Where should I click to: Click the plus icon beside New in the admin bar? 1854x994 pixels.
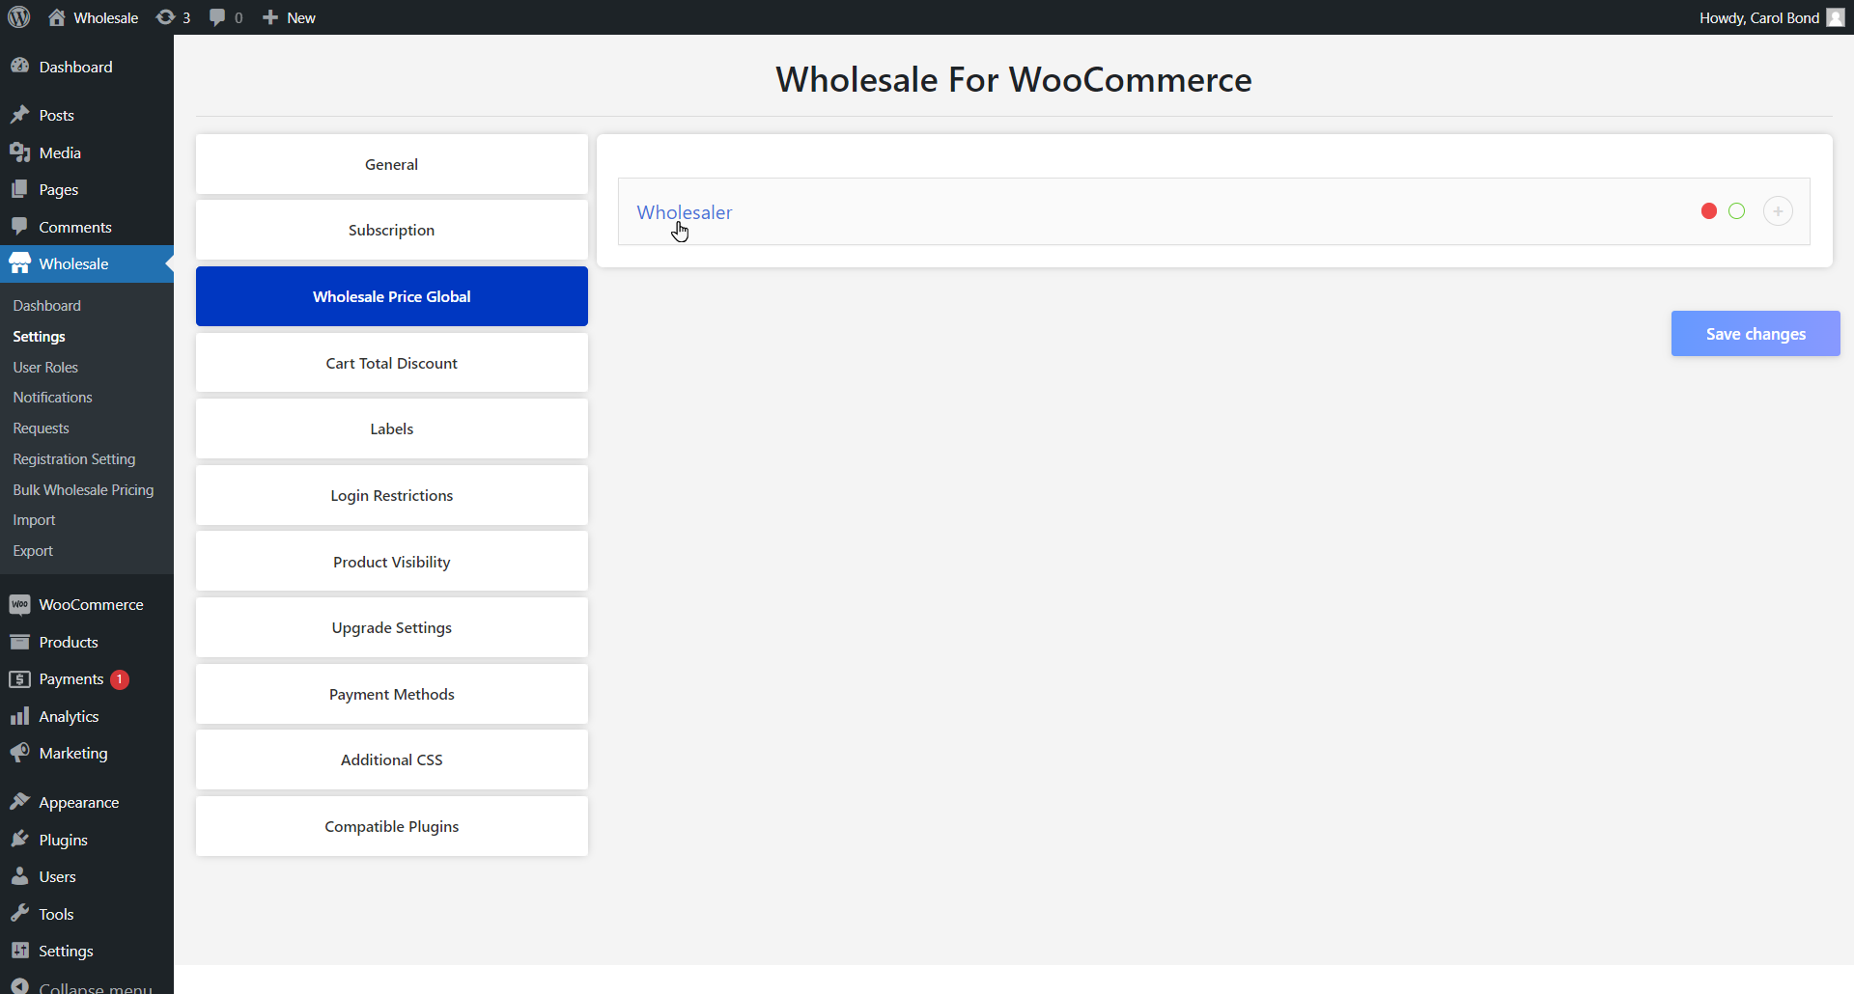(270, 17)
